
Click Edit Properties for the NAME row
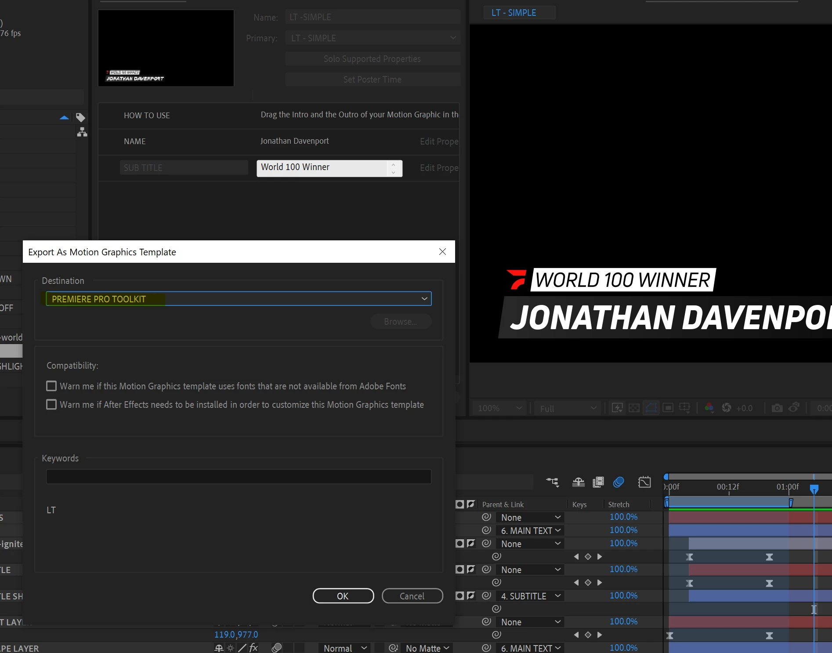(x=439, y=141)
